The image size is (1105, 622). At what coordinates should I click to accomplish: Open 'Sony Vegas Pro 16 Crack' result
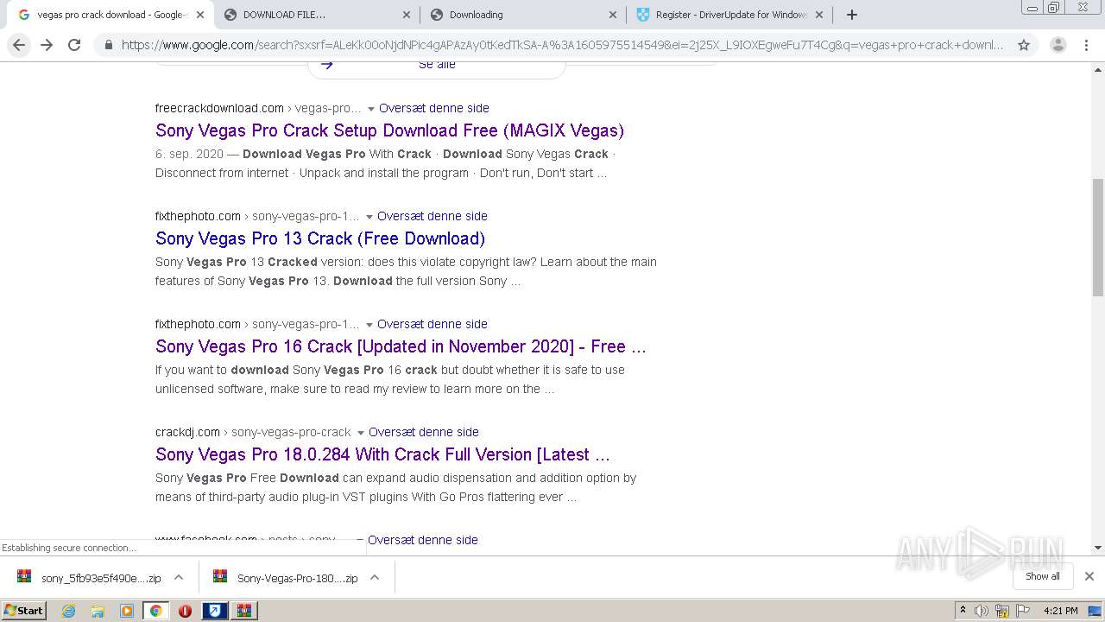coord(401,346)
